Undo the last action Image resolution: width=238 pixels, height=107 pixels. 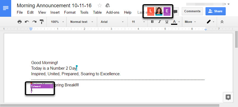coord(27,22)
